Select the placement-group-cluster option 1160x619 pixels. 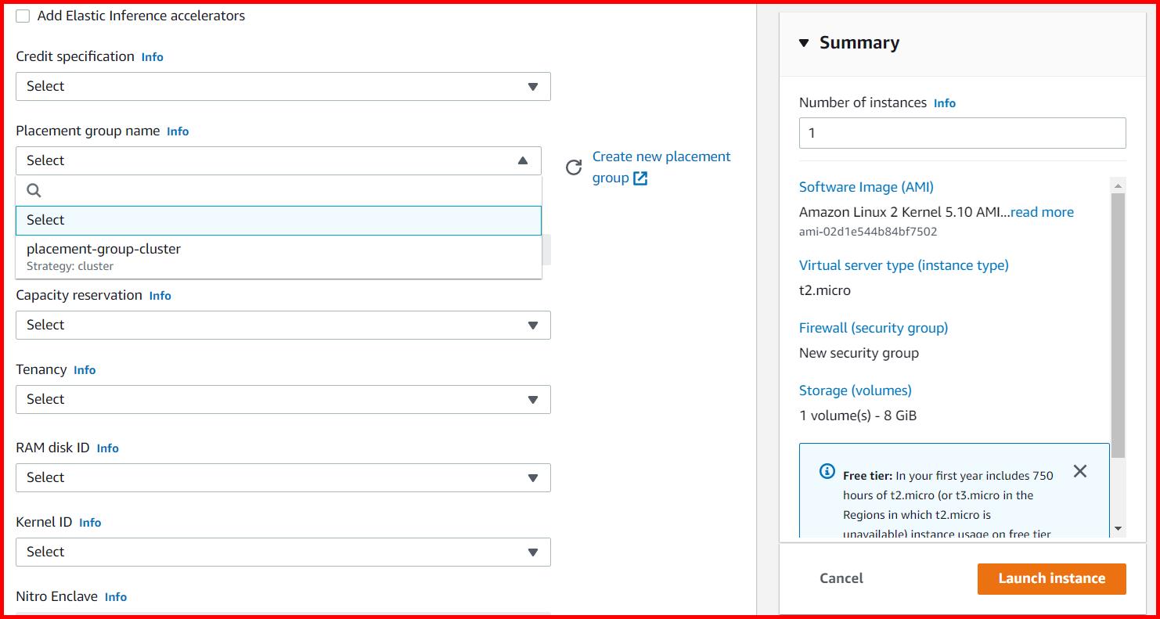pos(103,249)
